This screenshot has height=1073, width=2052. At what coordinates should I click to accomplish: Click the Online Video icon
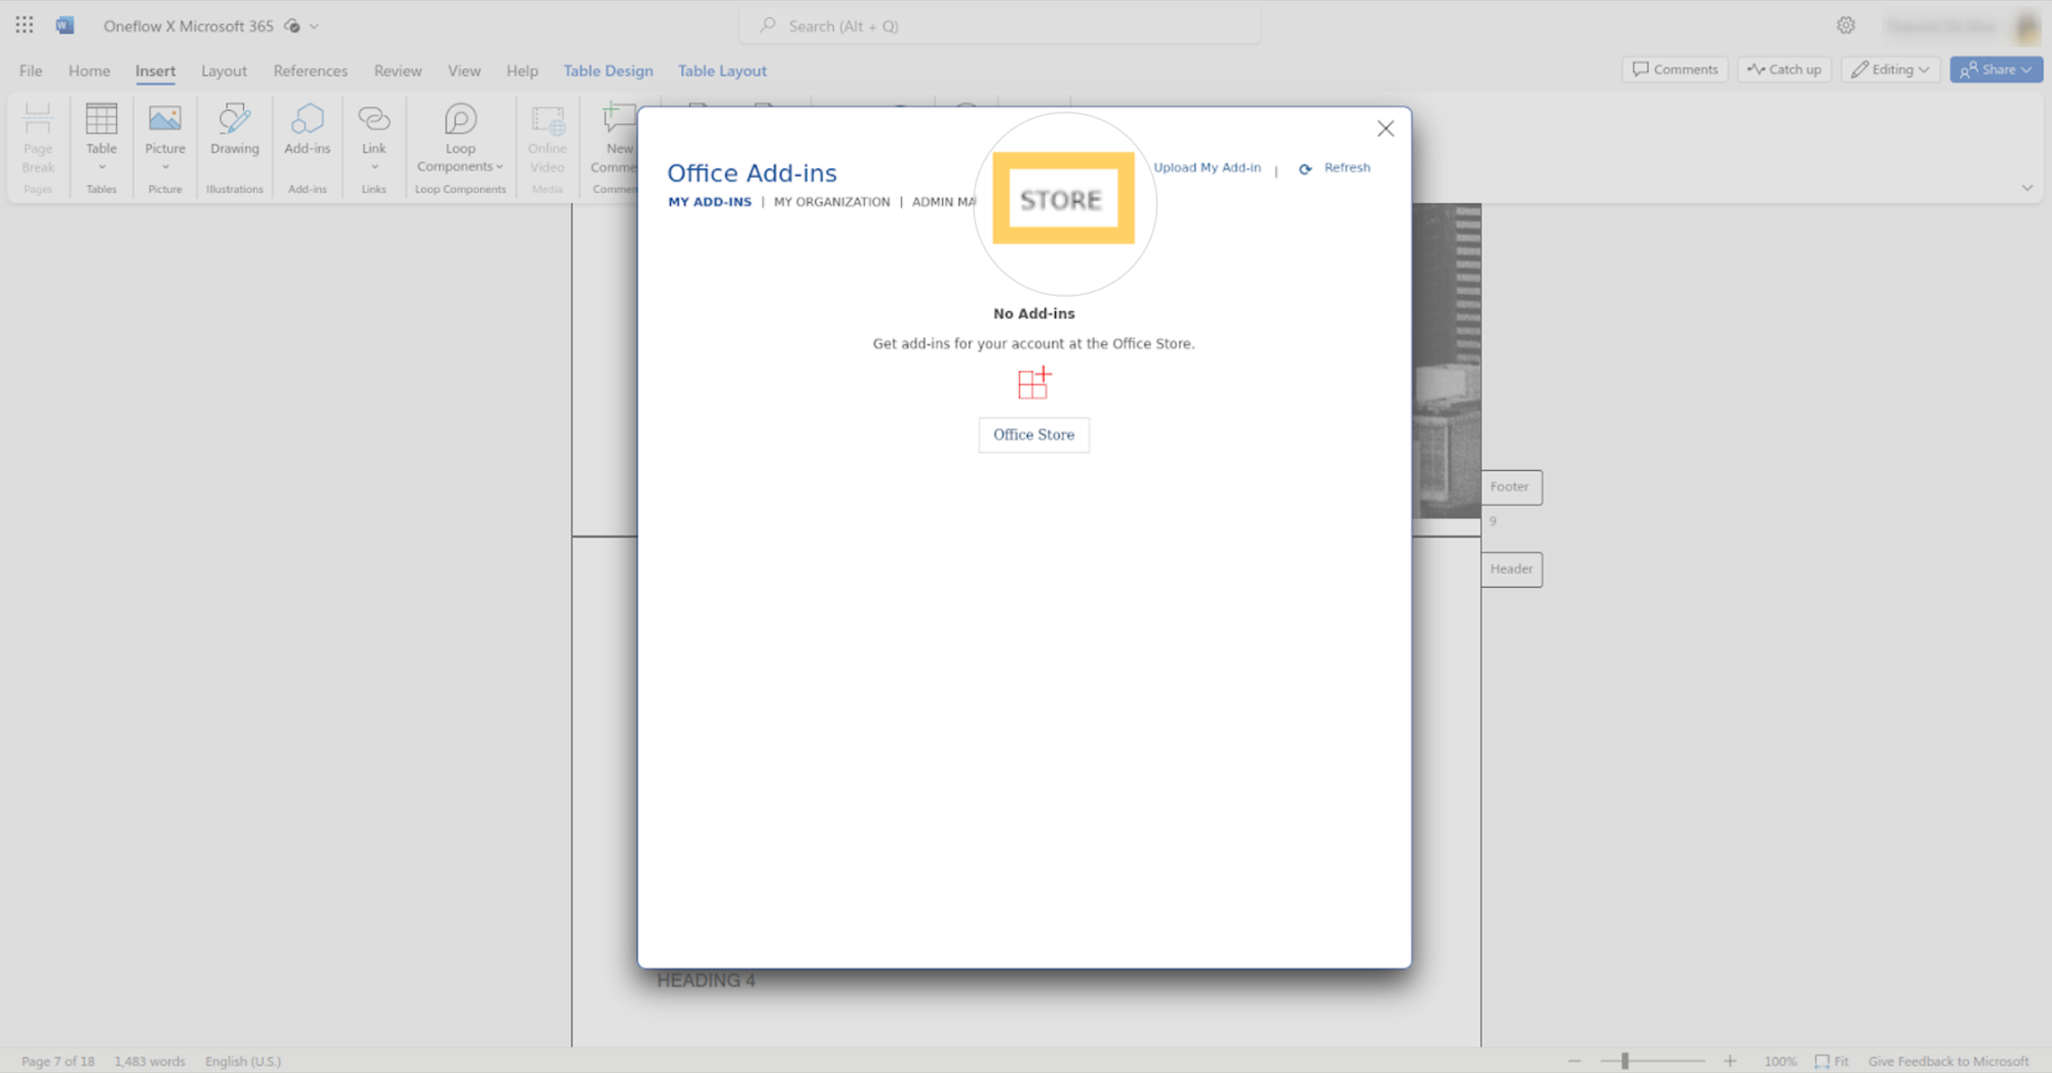click(547, 138)
